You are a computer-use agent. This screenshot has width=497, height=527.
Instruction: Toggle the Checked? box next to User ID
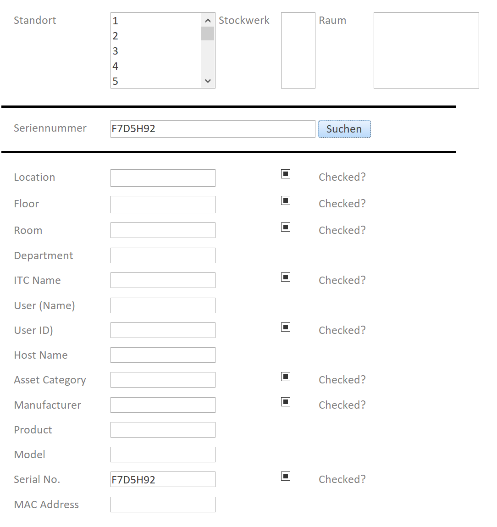tap(285, 327)
